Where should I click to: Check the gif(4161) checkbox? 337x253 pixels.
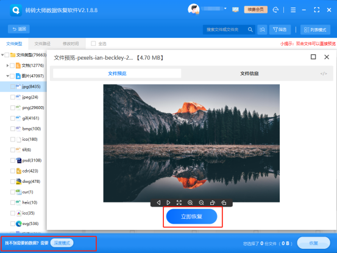click(13, 118)
